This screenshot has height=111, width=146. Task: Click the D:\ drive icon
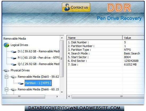click(x=14, y=52)
